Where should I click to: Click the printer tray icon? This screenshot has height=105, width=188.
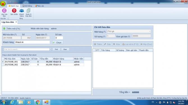coord(160,102)
